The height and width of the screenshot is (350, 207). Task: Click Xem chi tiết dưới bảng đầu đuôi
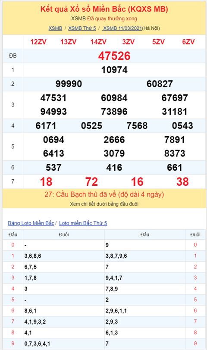coord(104,204)
